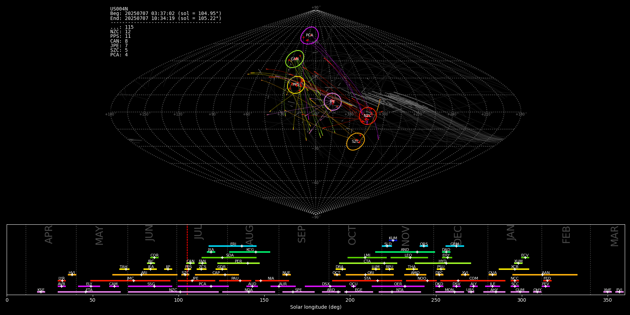Click the APR month label
The image size is (630, 315).
pyautogui.click(x=49, y=234)
